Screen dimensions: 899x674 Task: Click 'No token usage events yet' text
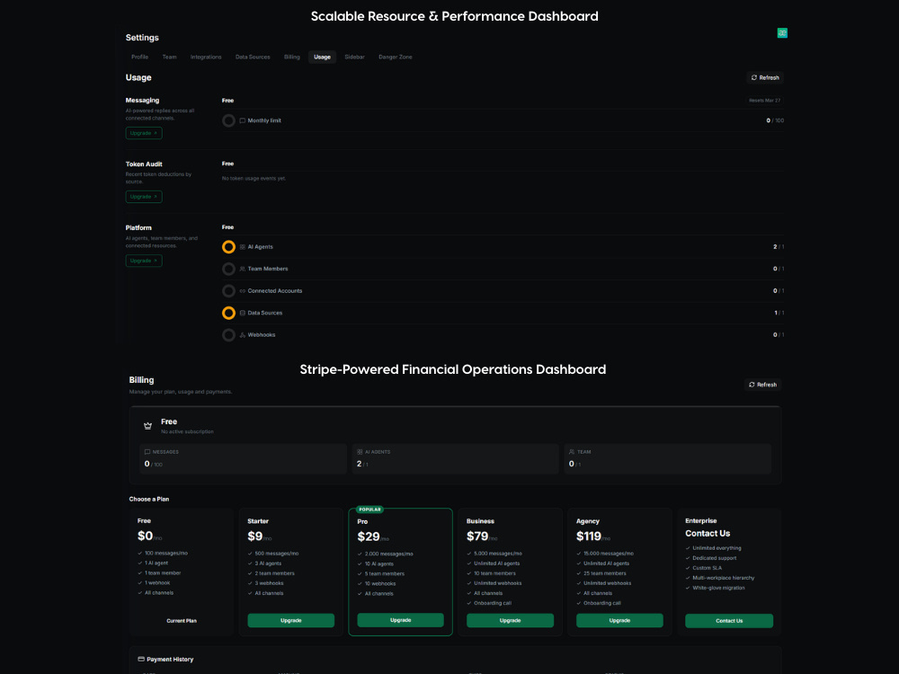coord(254,178)
